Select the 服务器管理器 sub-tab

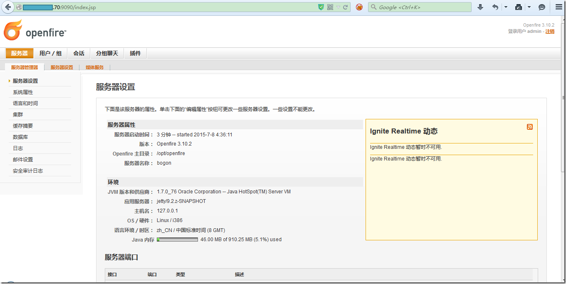tap(24, 67)
